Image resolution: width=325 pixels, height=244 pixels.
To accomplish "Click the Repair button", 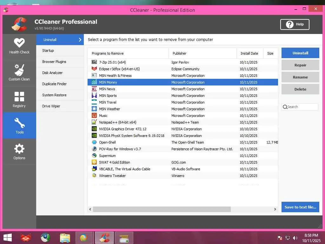I will [x=300, y=65].
